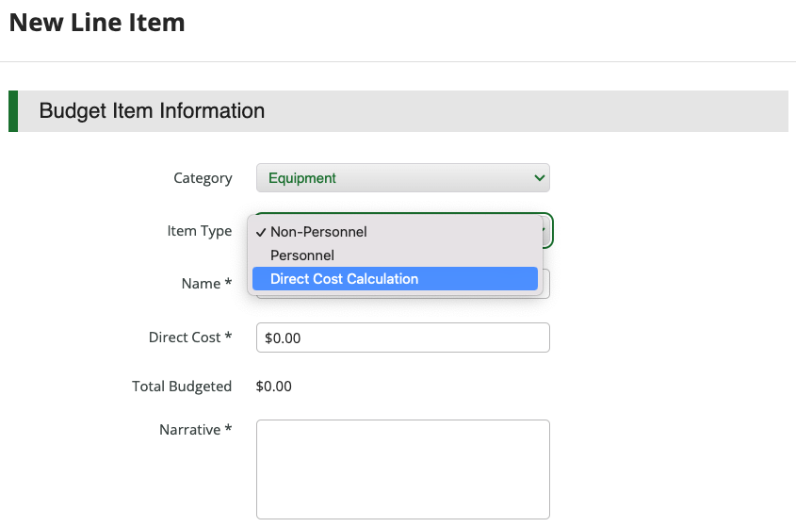Screen dimensions: 796x527
Task: Click the Category dropdown chevron arrow
Action: 539,178
